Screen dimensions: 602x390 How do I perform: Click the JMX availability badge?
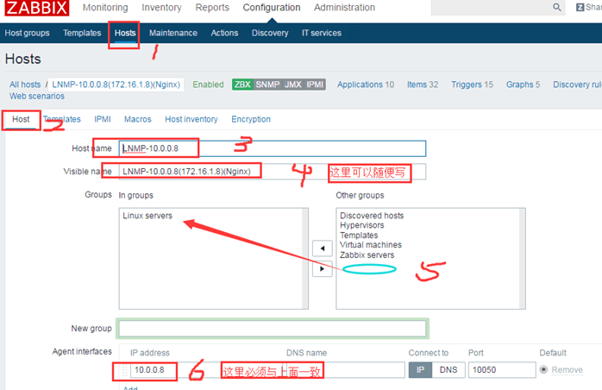293,85
